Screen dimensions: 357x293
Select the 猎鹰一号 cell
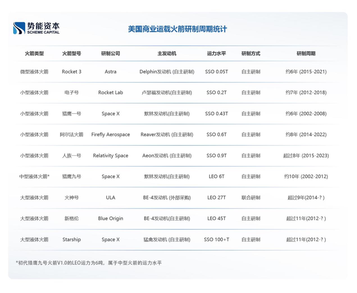pos(72,114)
